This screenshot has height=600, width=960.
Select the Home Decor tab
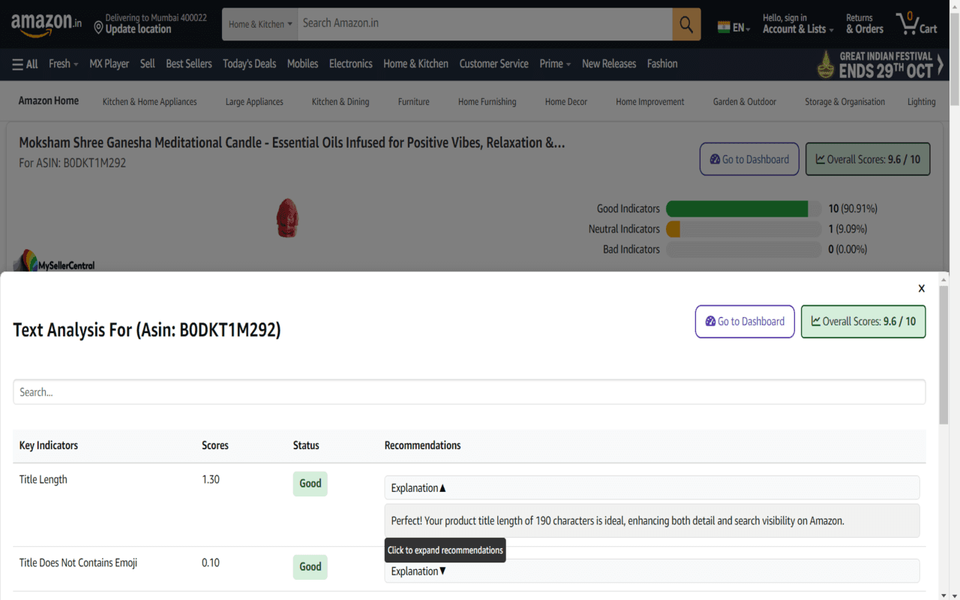click(x=566, y=102)
